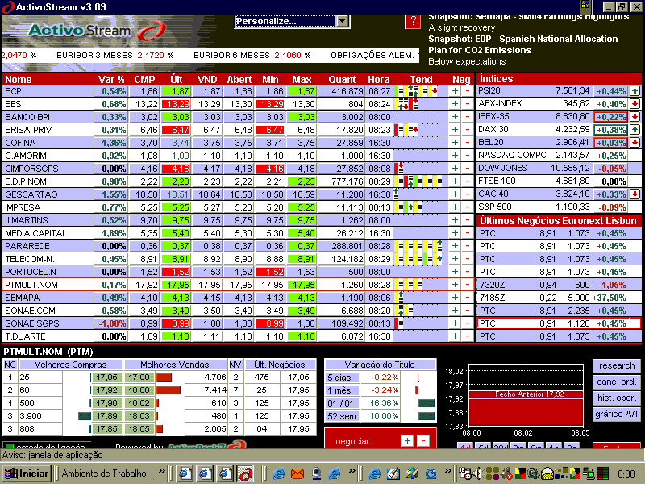Viewport: 645px width, 484px height.
Task: Click the Tend column header
Action: click(421, 79)
